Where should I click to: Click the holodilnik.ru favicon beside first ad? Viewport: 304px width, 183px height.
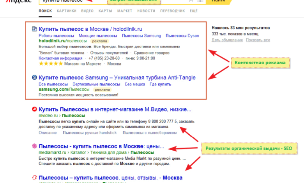coord(34,29)
